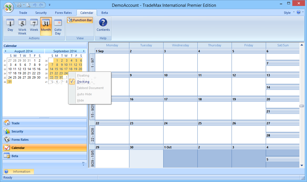The height and width of the screenshot is (182, 307).
Task: Select the 9/29 - 10/5 week row header
Action: (x=92, y=159)
